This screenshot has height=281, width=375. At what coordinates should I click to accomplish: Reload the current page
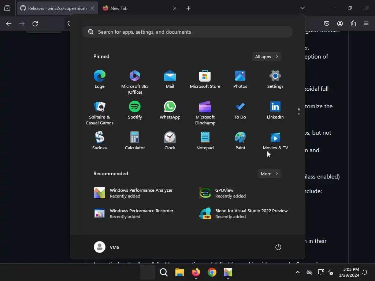tap(35, 24)
